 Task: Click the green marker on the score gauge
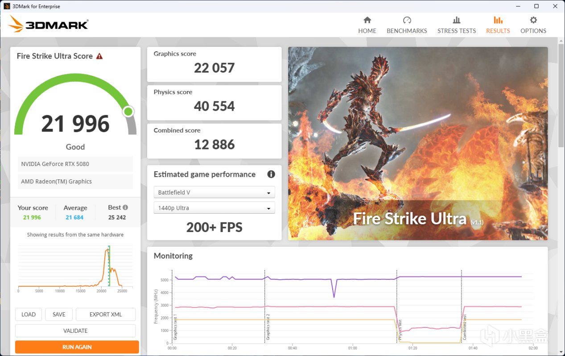(128, 111)
